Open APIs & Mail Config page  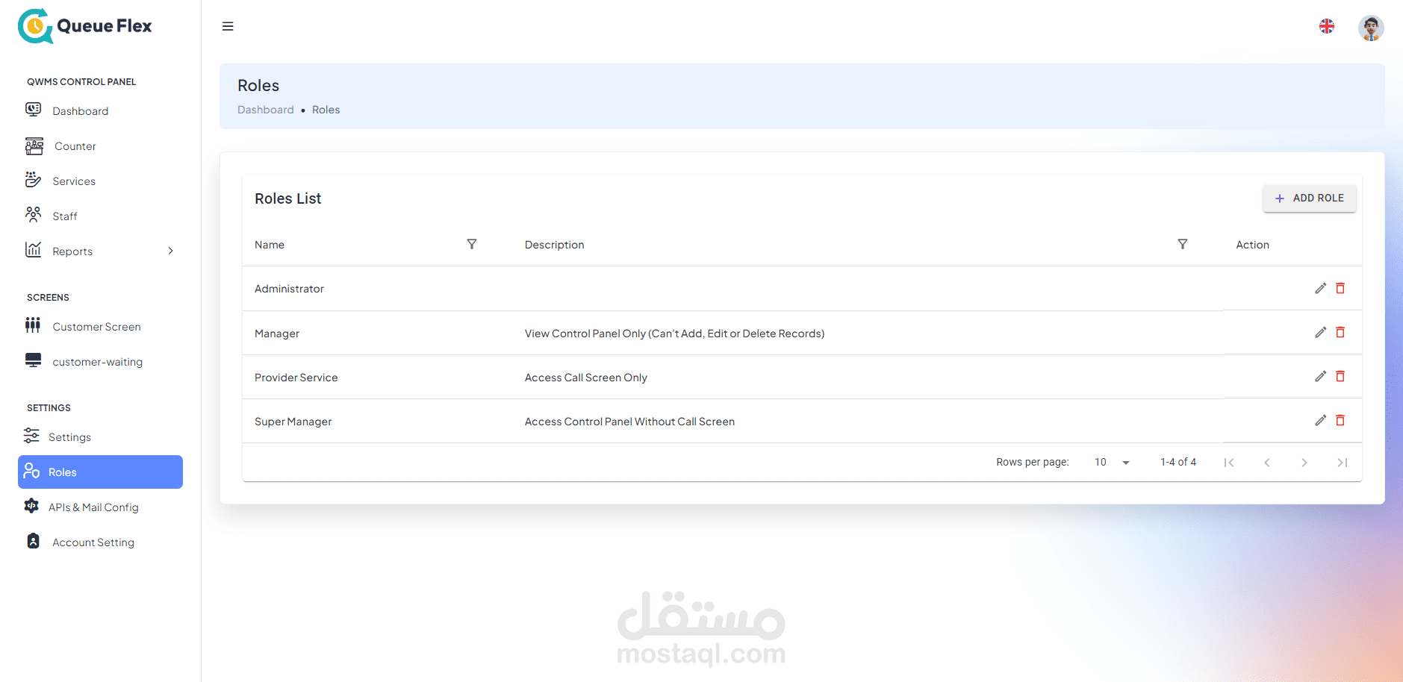click(x=93, y=507)
